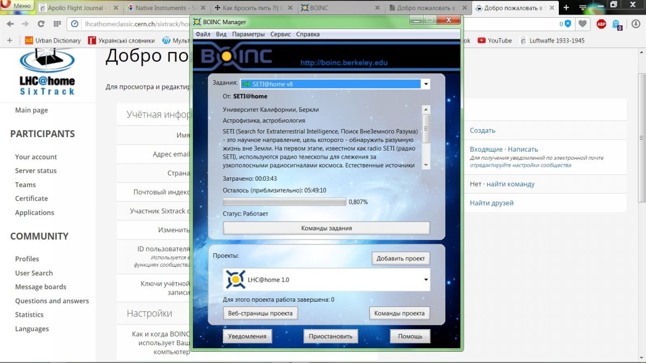The image size is (646, 363).
Task: Click the Команды задания button
Action: click(326, 228)
